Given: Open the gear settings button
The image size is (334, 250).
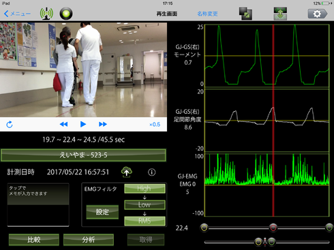Looking at the screenshot, I should pyautogui.click(x=318, y=14).
